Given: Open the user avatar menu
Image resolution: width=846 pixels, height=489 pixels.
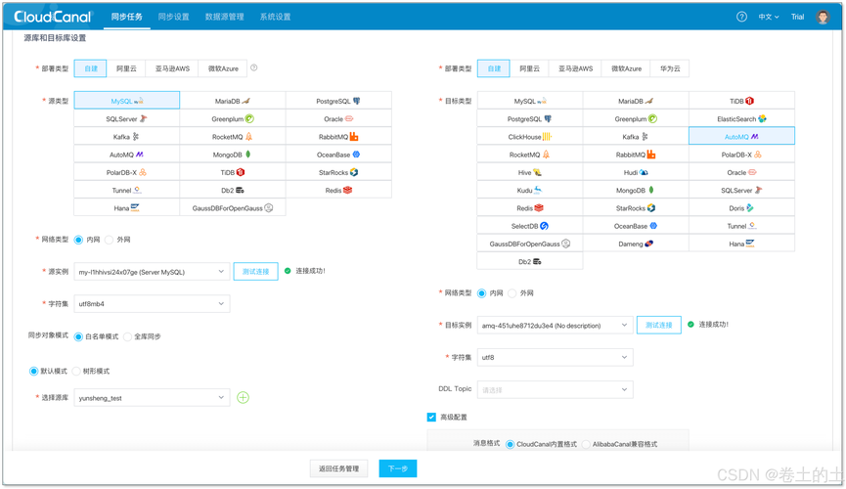Looking at the screenshot, I should pyautogui.click(x=823, y=17).
